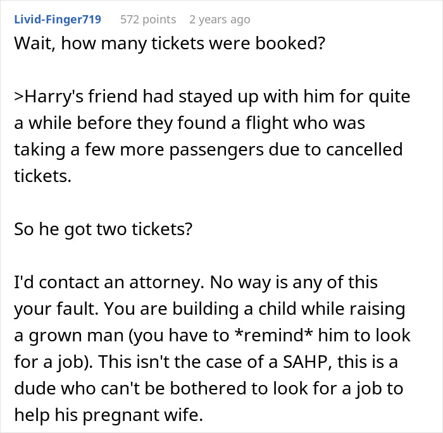443x433 pixels.
Task: Click the line 'your fault. You are building a child'
Action: click(209, 309)
